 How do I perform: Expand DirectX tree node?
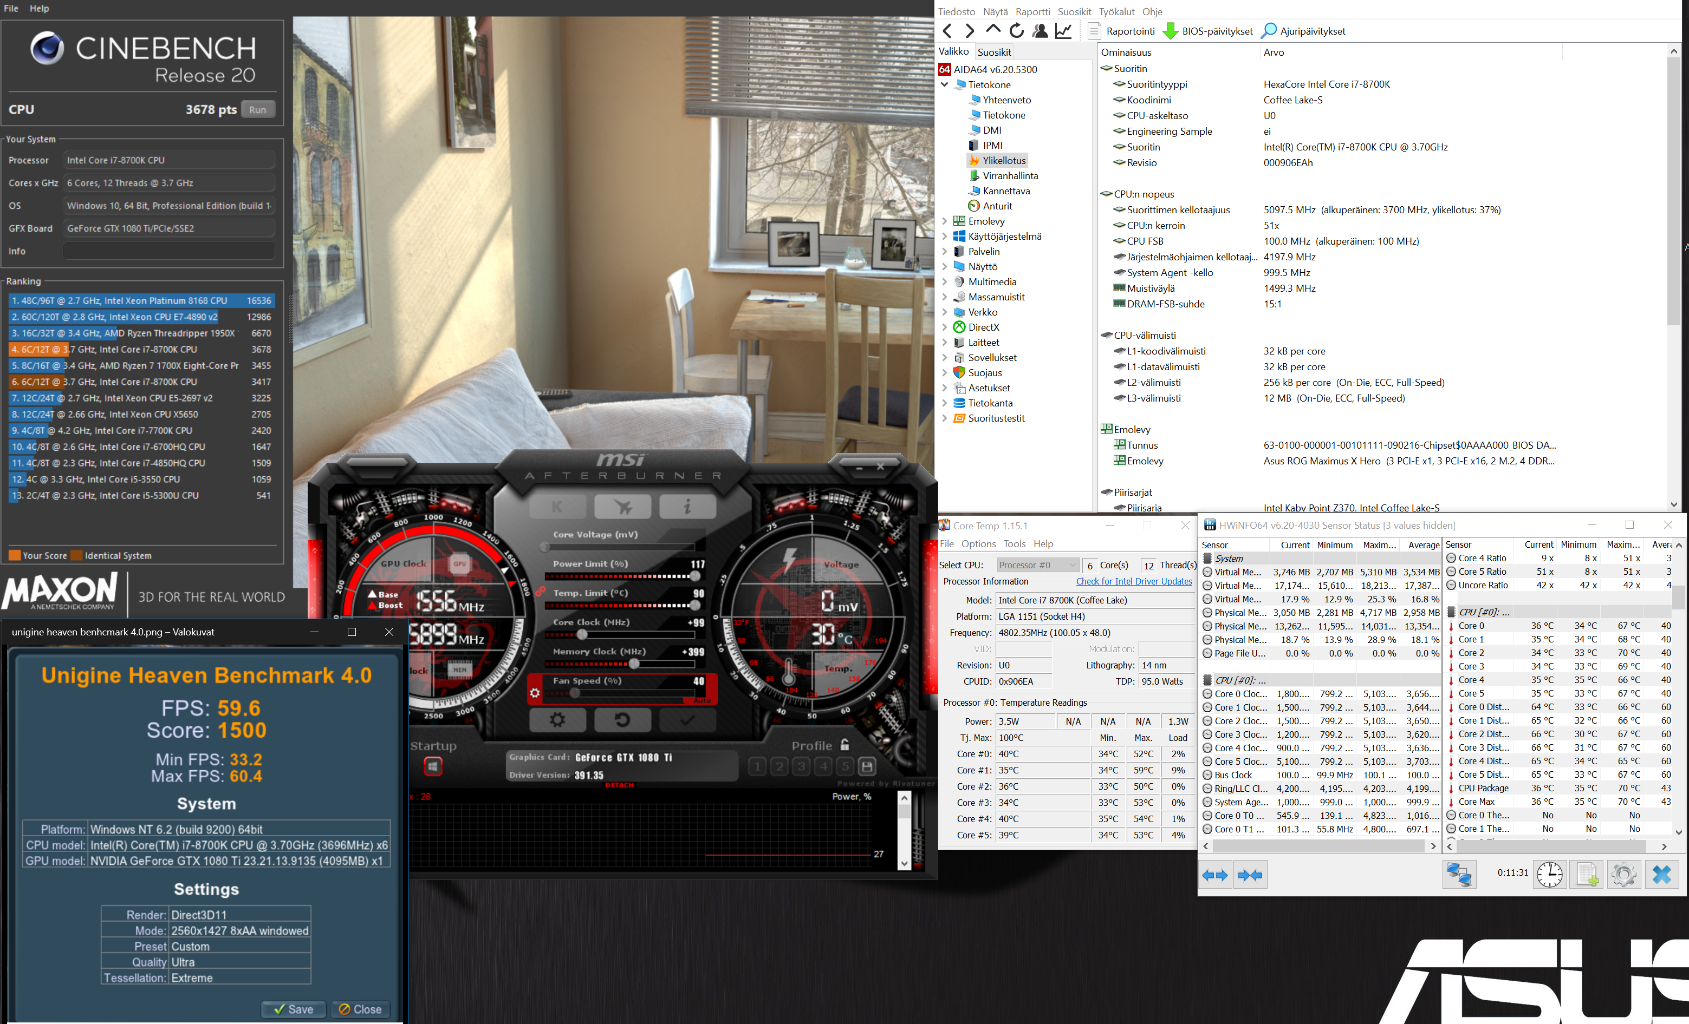pyautogui.click(x=945, y=327)
